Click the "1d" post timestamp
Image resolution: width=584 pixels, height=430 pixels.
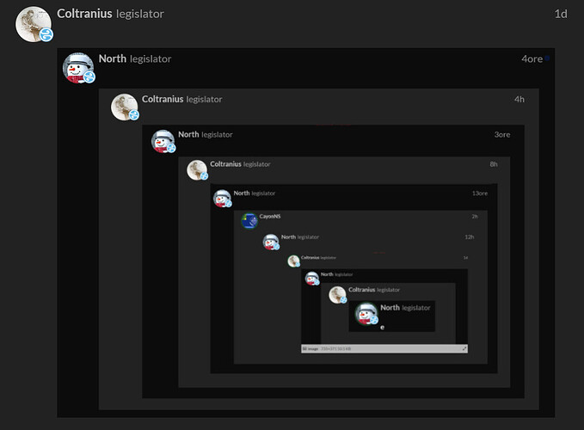point(561,14)
